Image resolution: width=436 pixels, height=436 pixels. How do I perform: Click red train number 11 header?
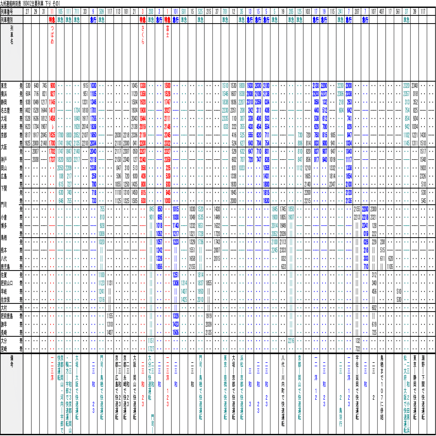pyautogui.click(x=52, y=12)
